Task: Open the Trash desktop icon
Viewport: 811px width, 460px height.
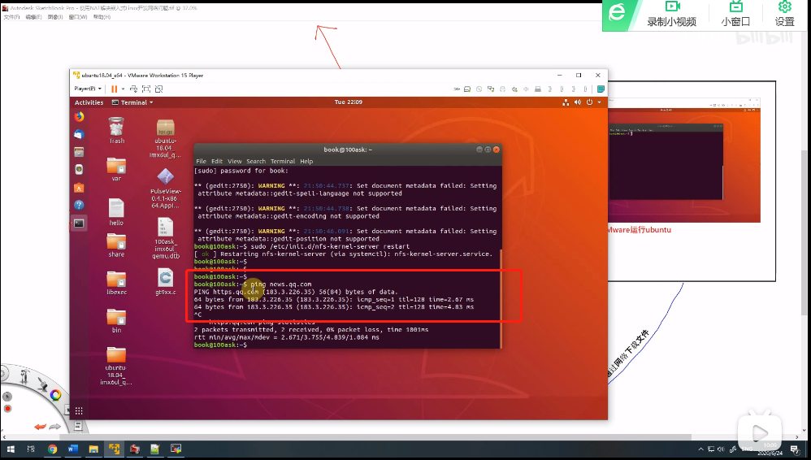Action: [116, 130]
